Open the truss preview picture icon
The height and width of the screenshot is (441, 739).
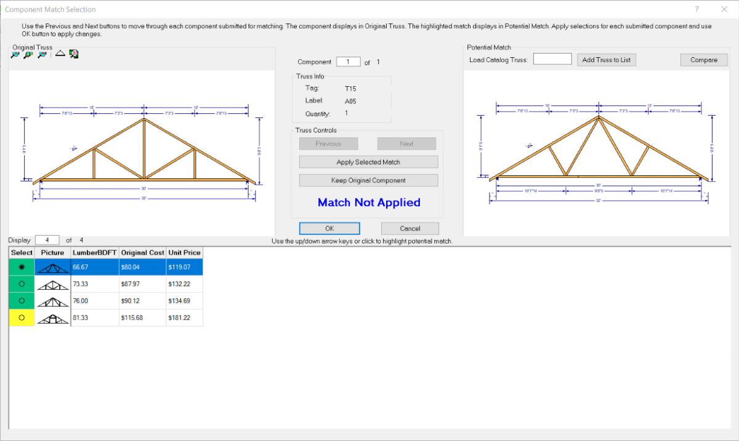73,54
